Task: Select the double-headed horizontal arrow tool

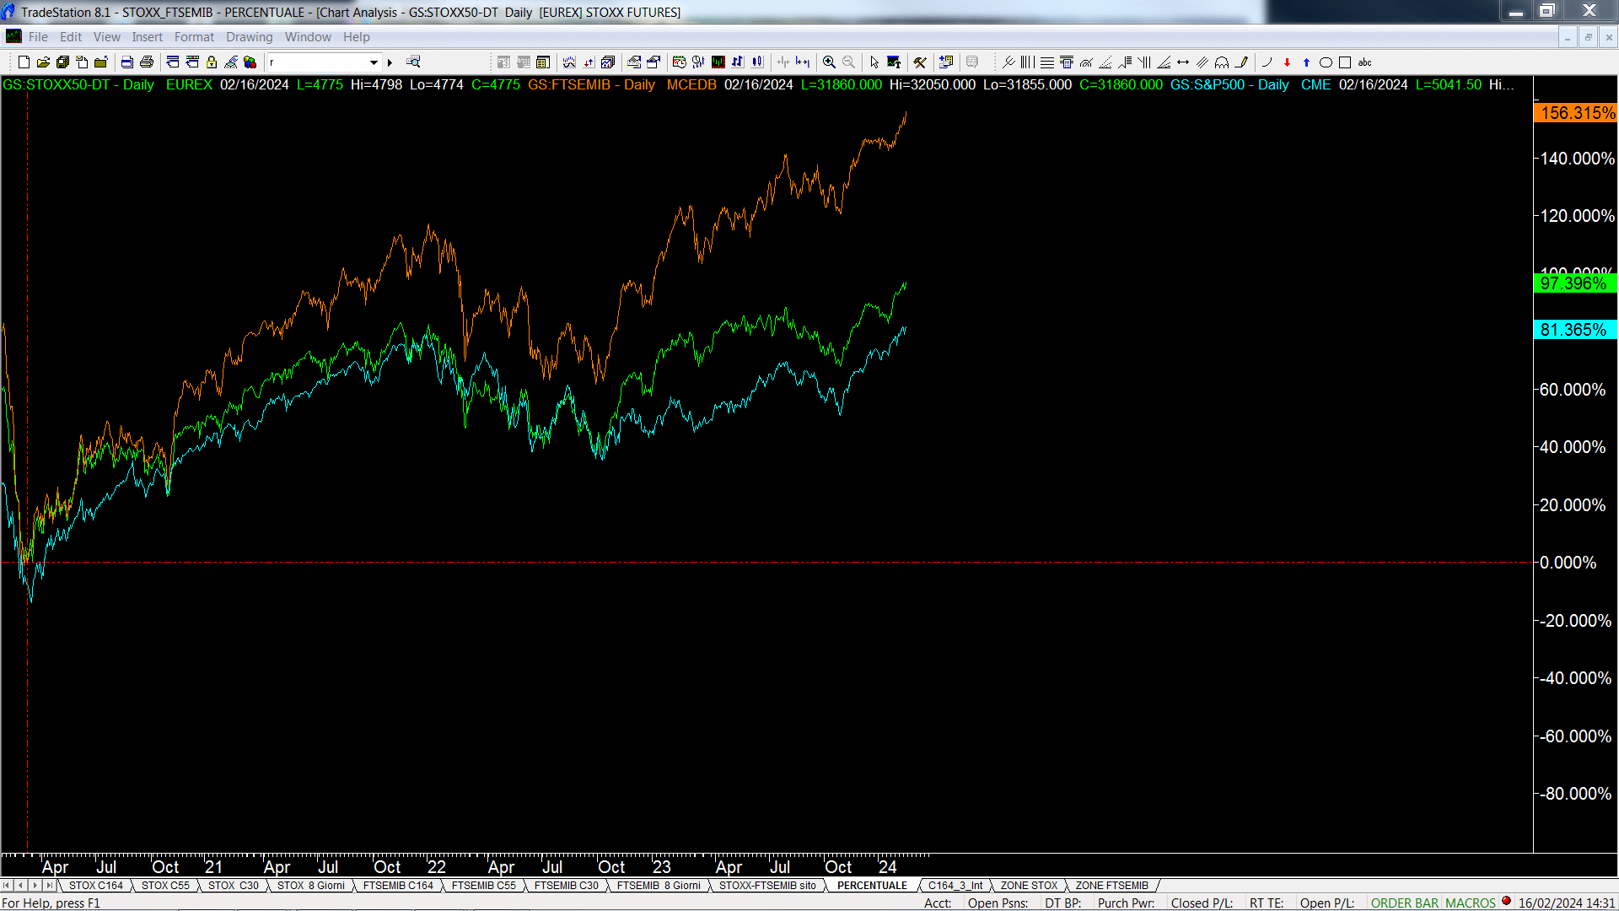Action: [1183, 62]
